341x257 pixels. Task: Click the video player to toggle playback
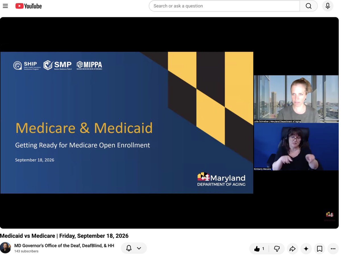point(169,123)
